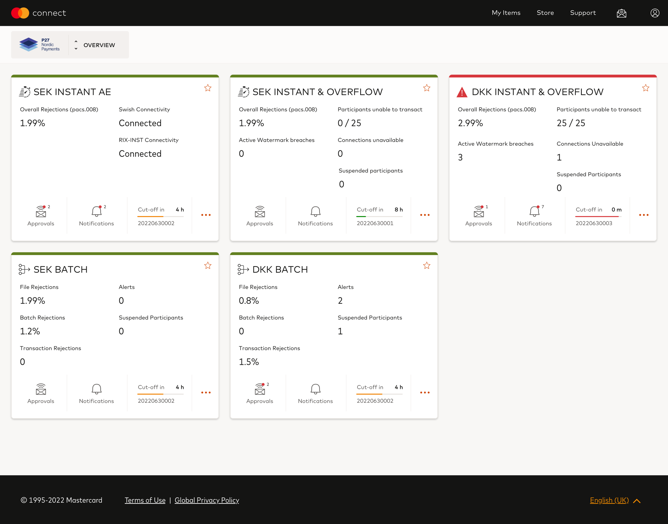Open Notifications bell in SEK BATCH card
Screen dimensions: 668x524
(x=96, y=393)
